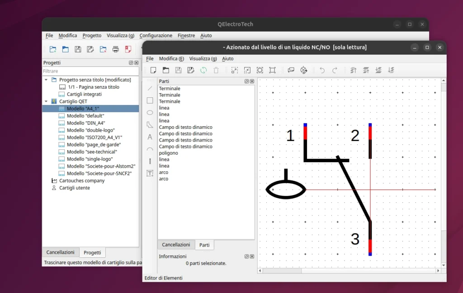Switch to the Cancellazioni tab under Parti

[176, 245]
